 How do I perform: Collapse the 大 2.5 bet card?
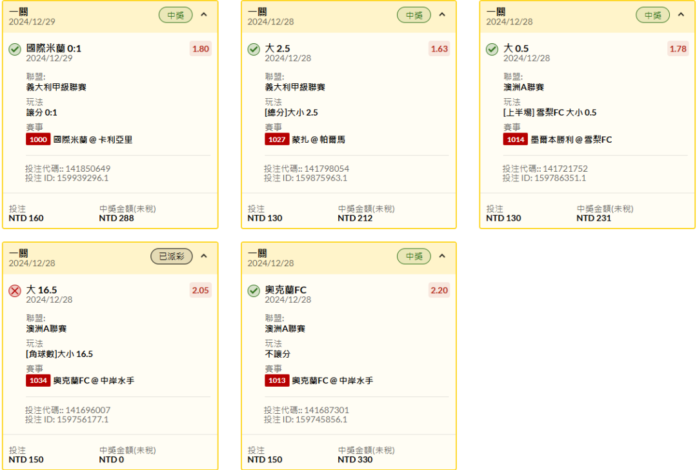(x=442, y=15)
